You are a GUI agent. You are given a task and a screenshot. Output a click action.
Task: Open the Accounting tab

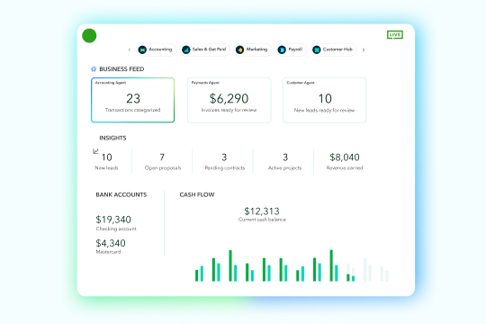156,49
